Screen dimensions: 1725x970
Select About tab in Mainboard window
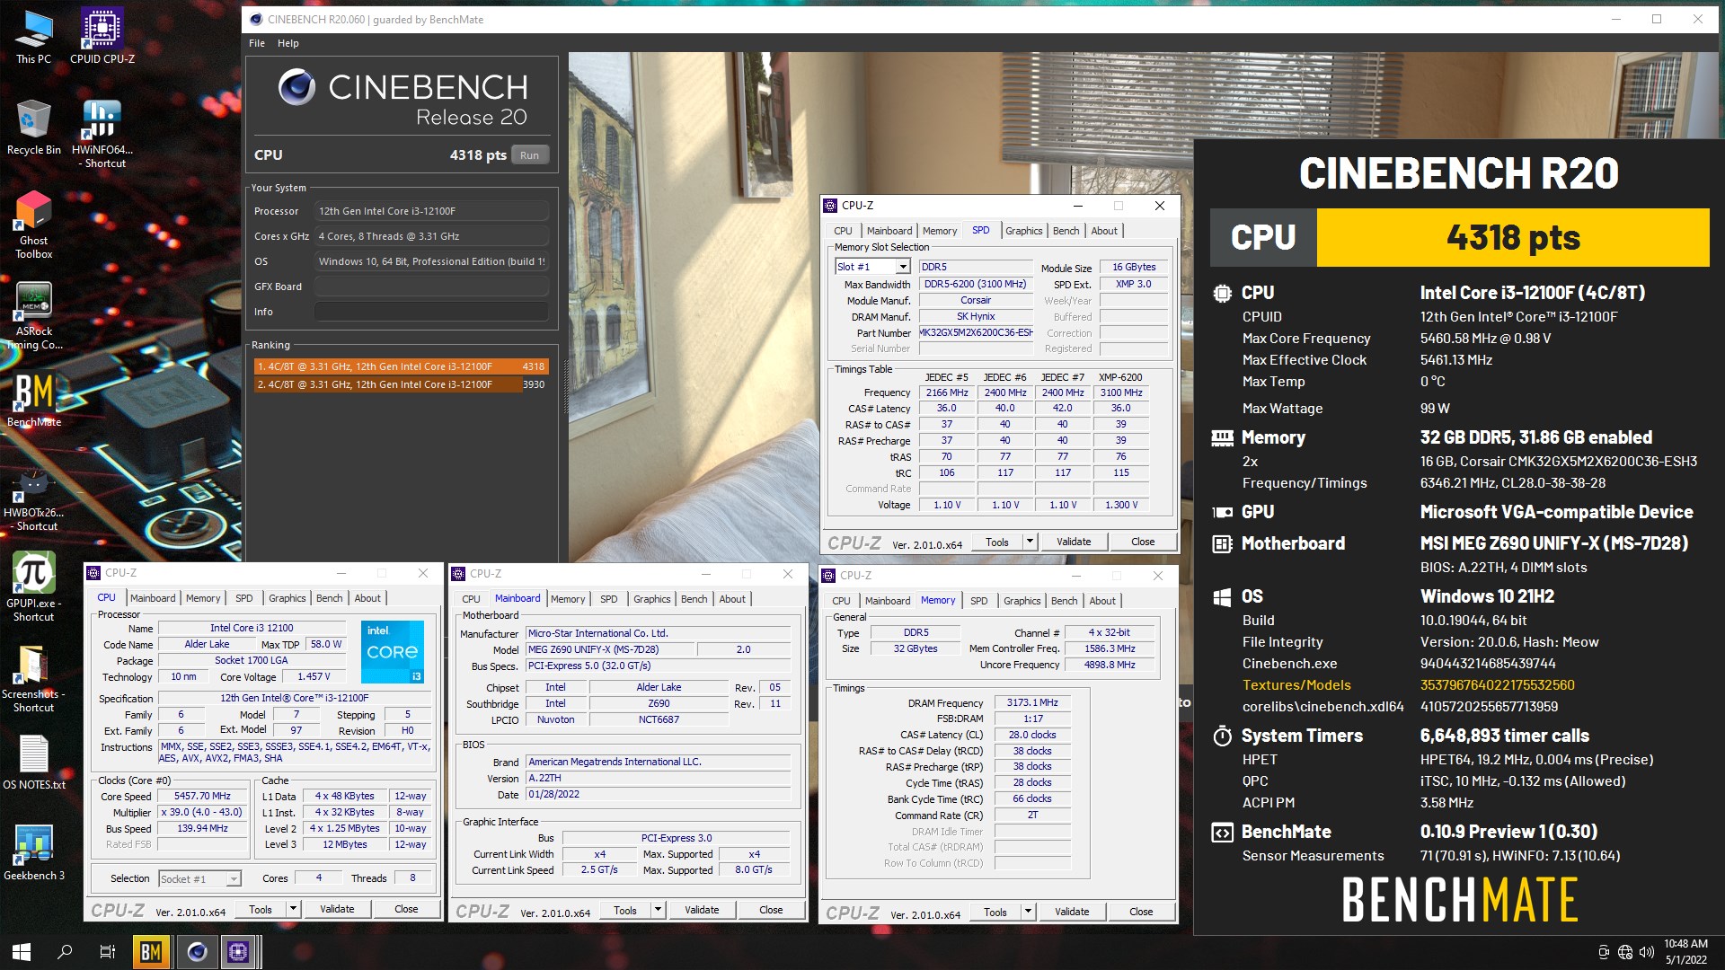tap(732, 599)
